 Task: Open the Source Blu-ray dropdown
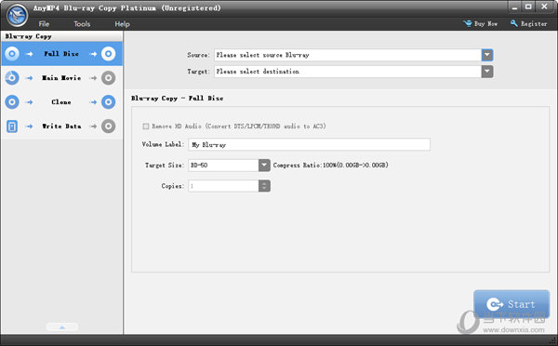pos(487,55)
